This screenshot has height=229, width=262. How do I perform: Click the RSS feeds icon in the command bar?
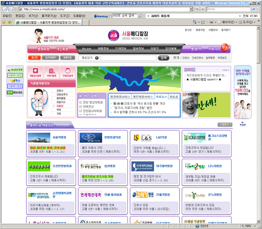(203, 22)
